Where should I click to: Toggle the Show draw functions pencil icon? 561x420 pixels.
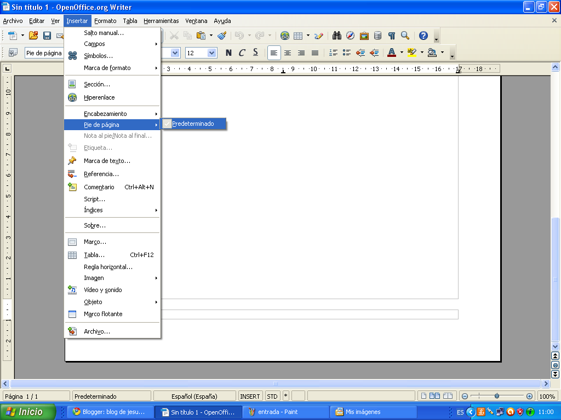(318, 36)
